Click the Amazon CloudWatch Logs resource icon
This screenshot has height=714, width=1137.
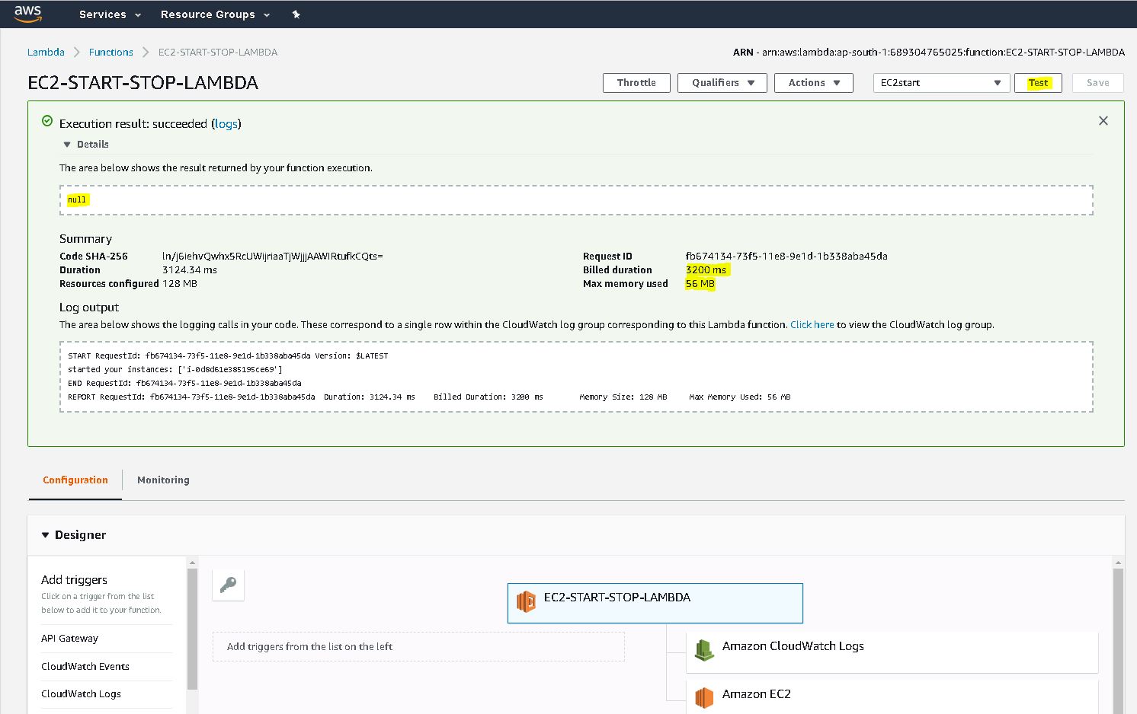(704, 649)
